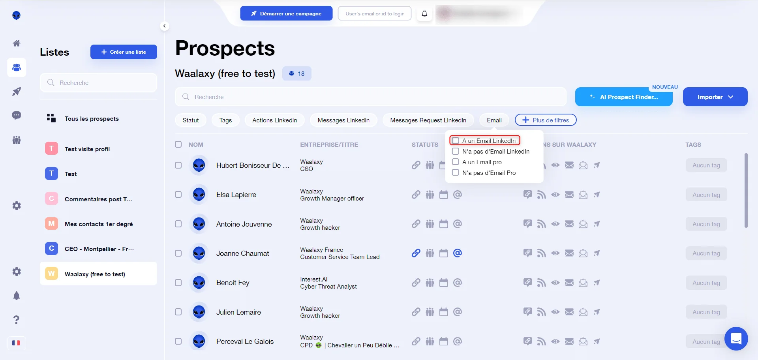Expand the Importer dropdown button

[715, 97]
